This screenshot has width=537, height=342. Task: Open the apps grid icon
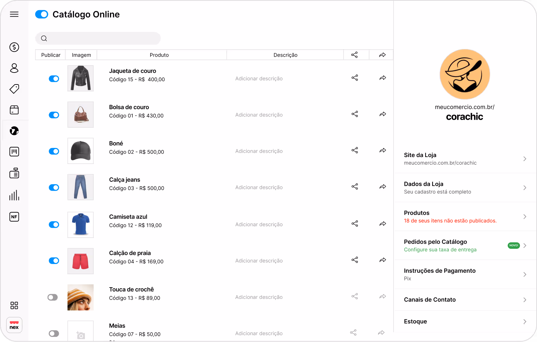click(x=14, y=305)
